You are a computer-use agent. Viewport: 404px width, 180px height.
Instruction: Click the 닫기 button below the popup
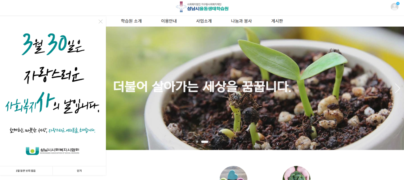tap(79, 171)
